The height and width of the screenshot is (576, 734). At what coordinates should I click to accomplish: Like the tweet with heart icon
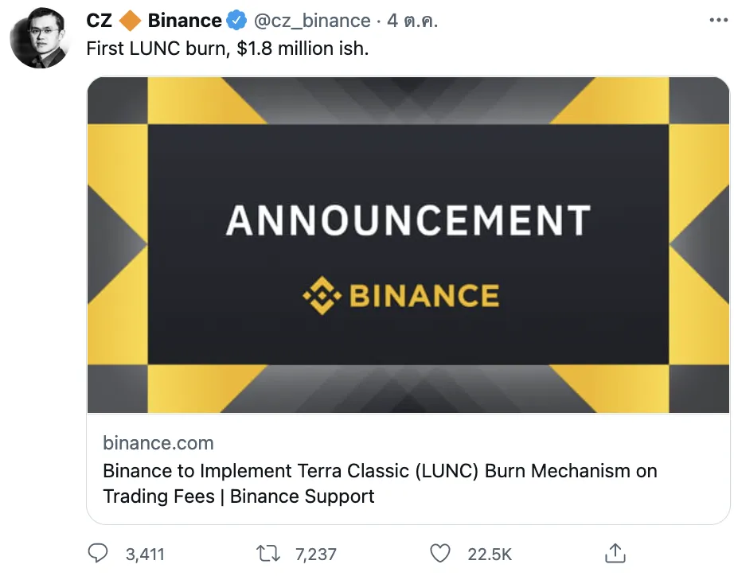point(440,554)
